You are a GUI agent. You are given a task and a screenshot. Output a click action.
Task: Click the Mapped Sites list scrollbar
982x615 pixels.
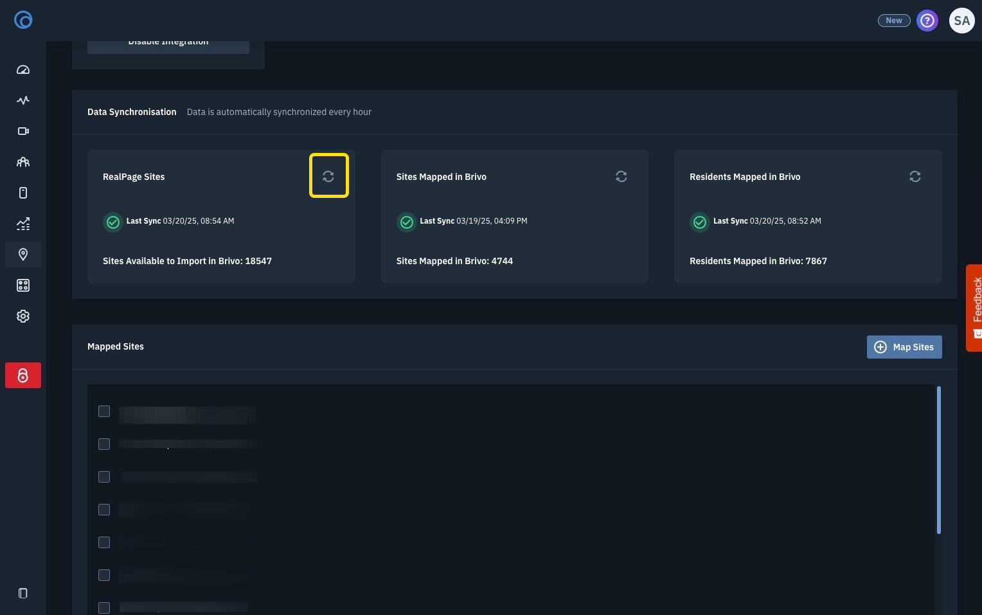(939, 460)
